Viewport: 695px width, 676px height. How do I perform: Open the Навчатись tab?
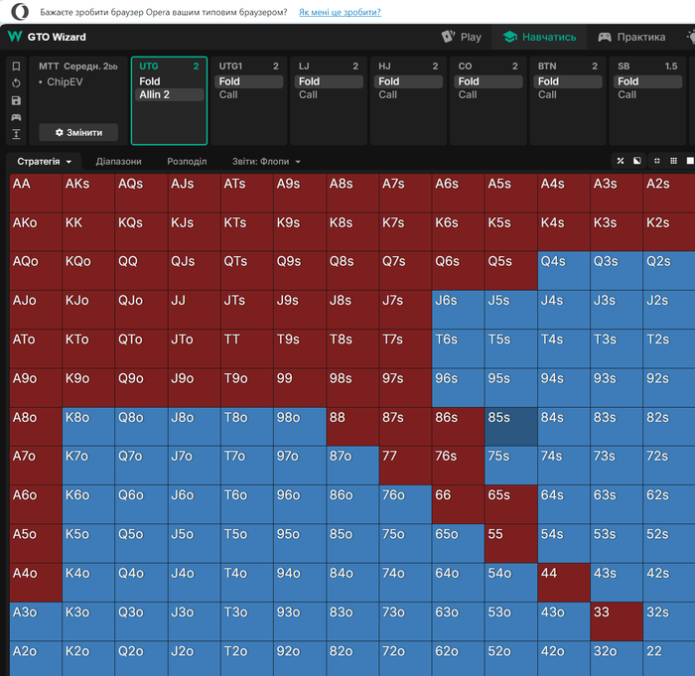[x=539, y=37]
